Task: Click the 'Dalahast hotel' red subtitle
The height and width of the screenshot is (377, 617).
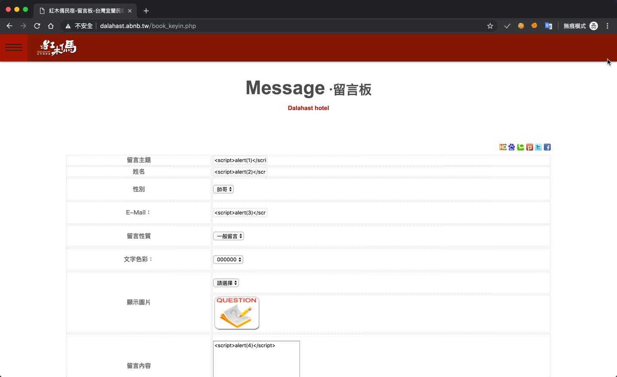Action: tap(308, 108)
